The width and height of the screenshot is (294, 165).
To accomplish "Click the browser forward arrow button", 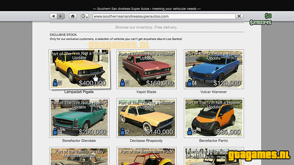I will coord(61,16).
